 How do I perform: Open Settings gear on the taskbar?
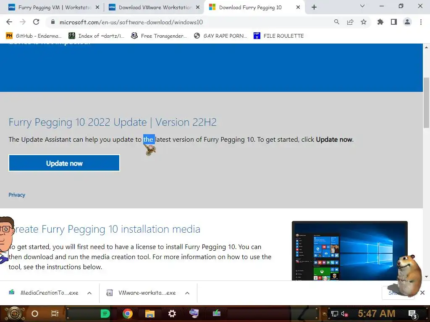tap(172, 314)
